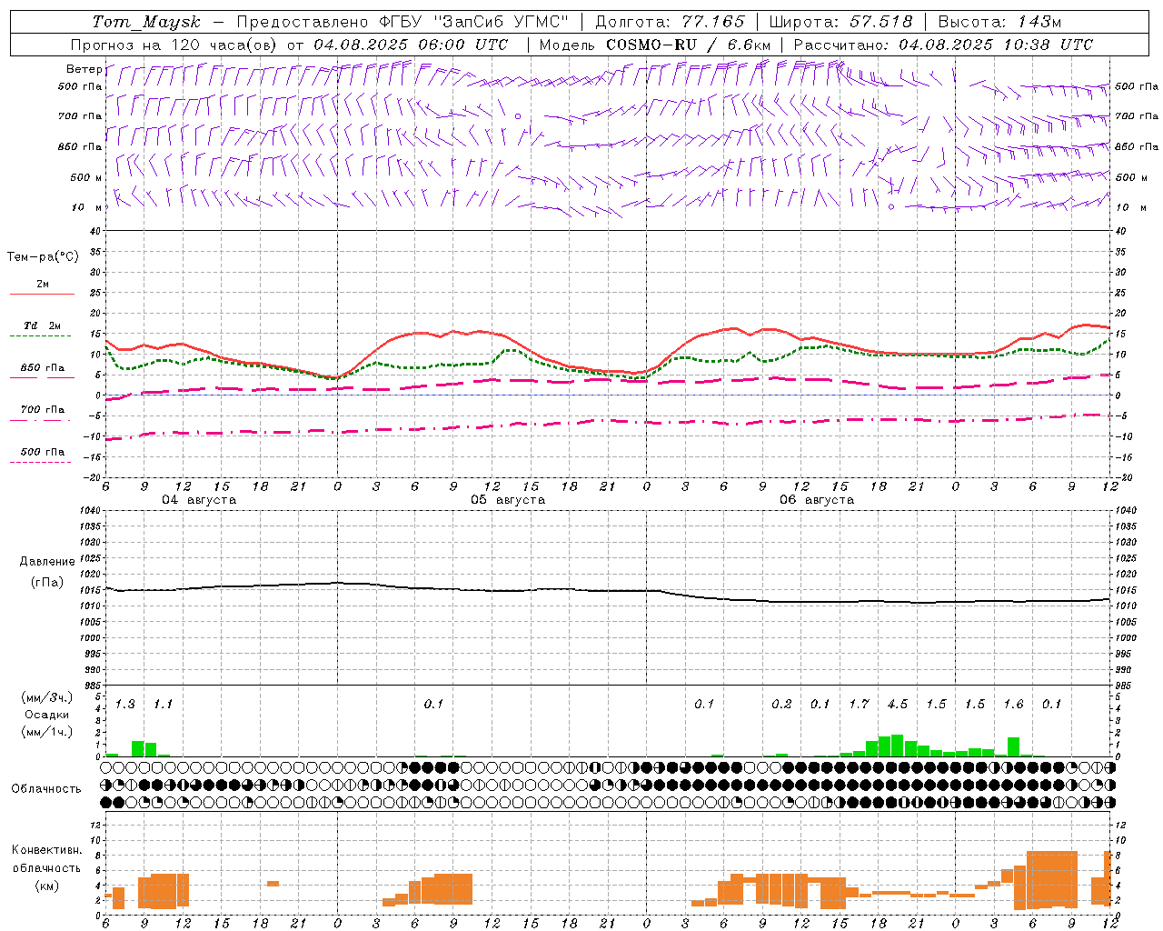Click the 06 августа date label

pos(817,500)
